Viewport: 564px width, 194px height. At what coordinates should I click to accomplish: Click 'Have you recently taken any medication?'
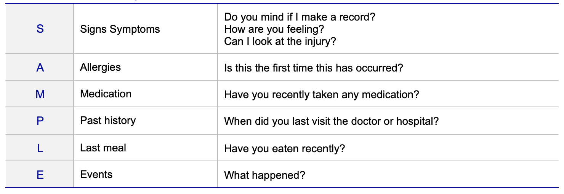pos(321,95)
